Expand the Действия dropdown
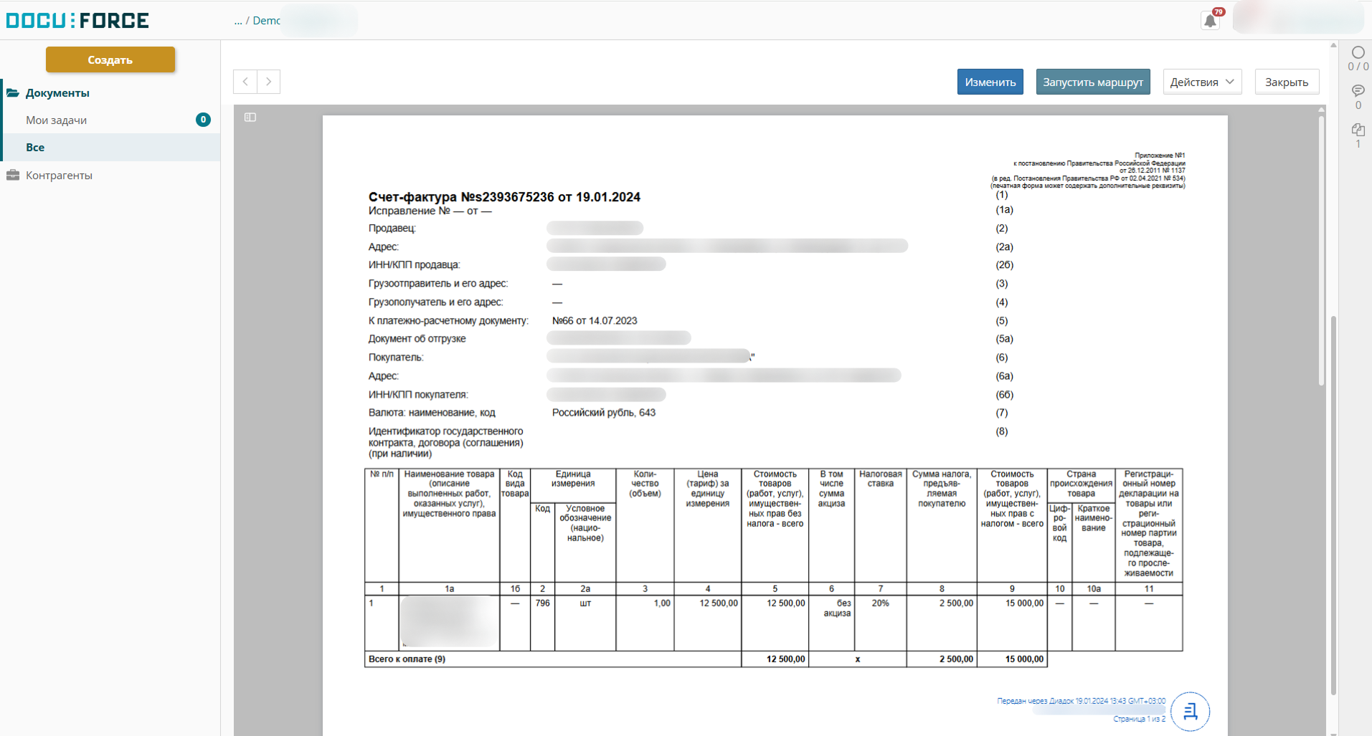Viewport: 1372px width, 736px height. (1202, 82)
